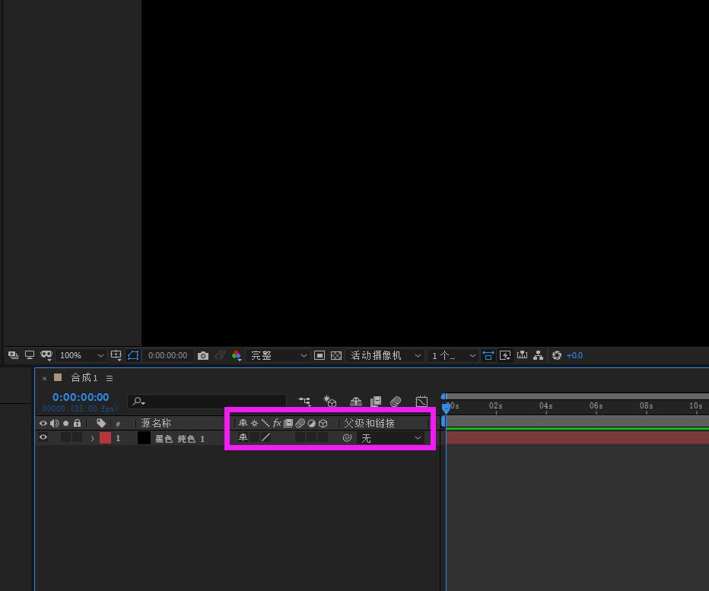Expand layer 1 properties with the chevron
Image resolution: width=709 pixels, height=591 pixels.
pyautogui.click(x=92, y=438)
